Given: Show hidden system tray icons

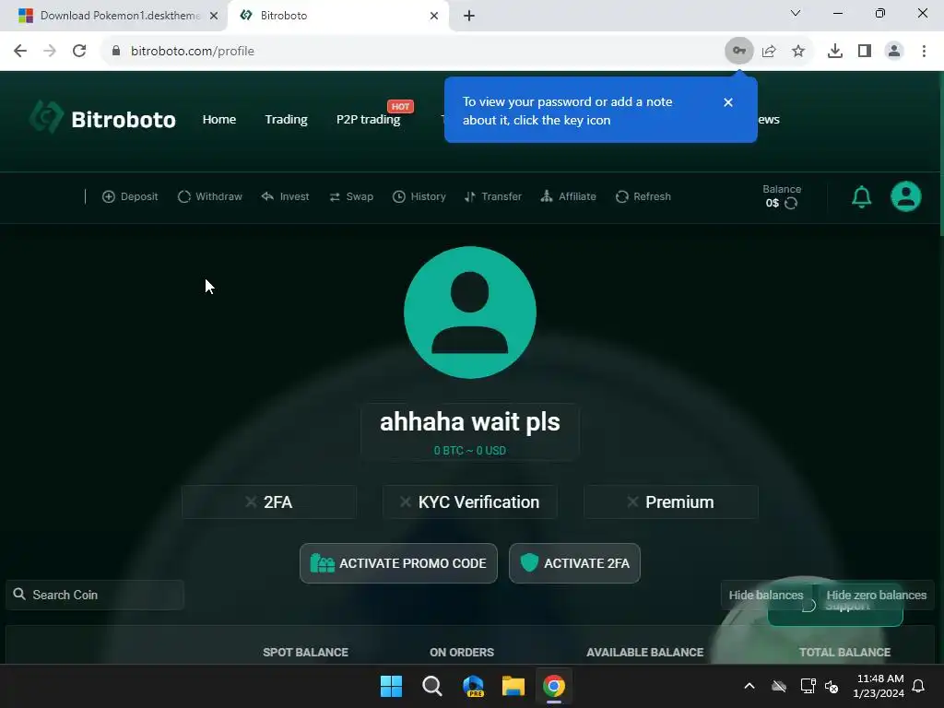Looking at the screenshot, I should coord(749,686).
